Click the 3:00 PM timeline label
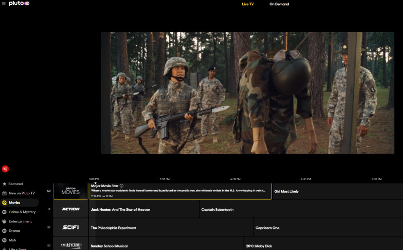The width and height of the screenshot is (403, 250). tap(94, 179)
